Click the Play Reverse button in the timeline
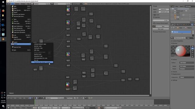 click(x=77, y=108)
